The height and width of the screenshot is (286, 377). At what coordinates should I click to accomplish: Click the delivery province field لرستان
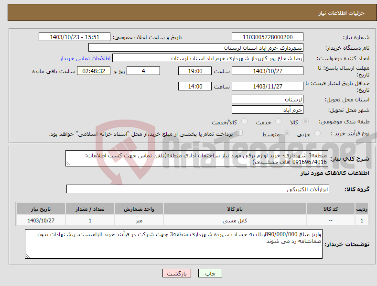point(268,99)
